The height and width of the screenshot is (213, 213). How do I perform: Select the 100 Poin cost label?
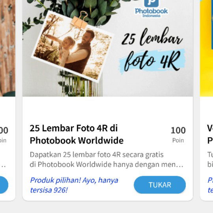pyautogui.click(x=178, y=135)
